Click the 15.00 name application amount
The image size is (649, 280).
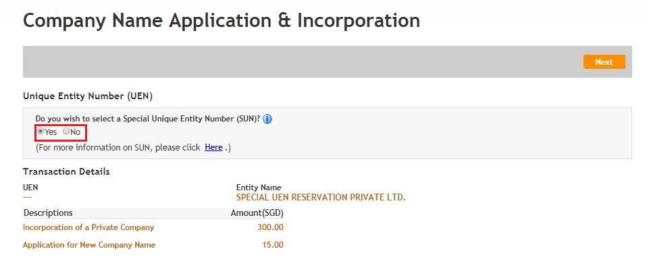tap(273, 245)
